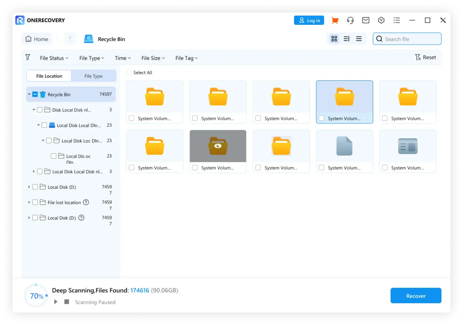Open the shopping cart icon
The height and width of the screenshot is (325, 463).
coord(335,20)
